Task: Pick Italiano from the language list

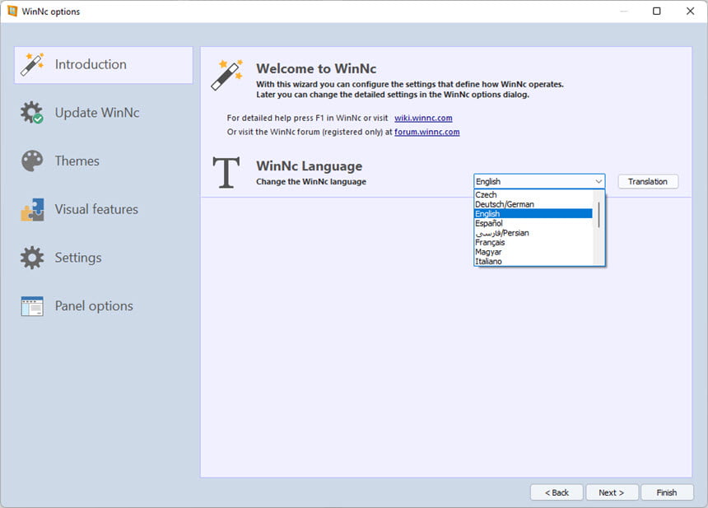Action: 533,261
